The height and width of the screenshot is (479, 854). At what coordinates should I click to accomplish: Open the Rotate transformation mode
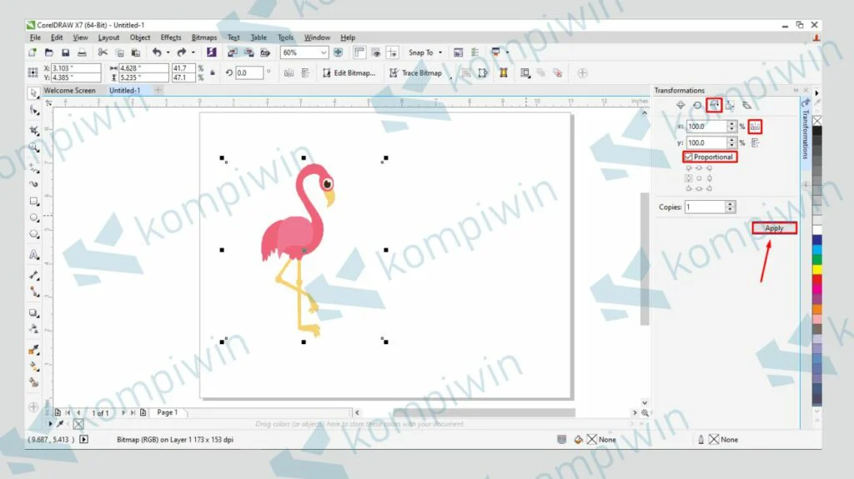coord(697,106)
